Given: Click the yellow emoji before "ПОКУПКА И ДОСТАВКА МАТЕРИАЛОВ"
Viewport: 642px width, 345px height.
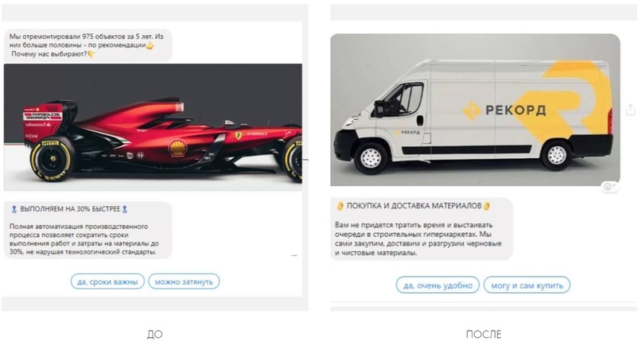Looking at the screenshot, I should pos(340,206).
